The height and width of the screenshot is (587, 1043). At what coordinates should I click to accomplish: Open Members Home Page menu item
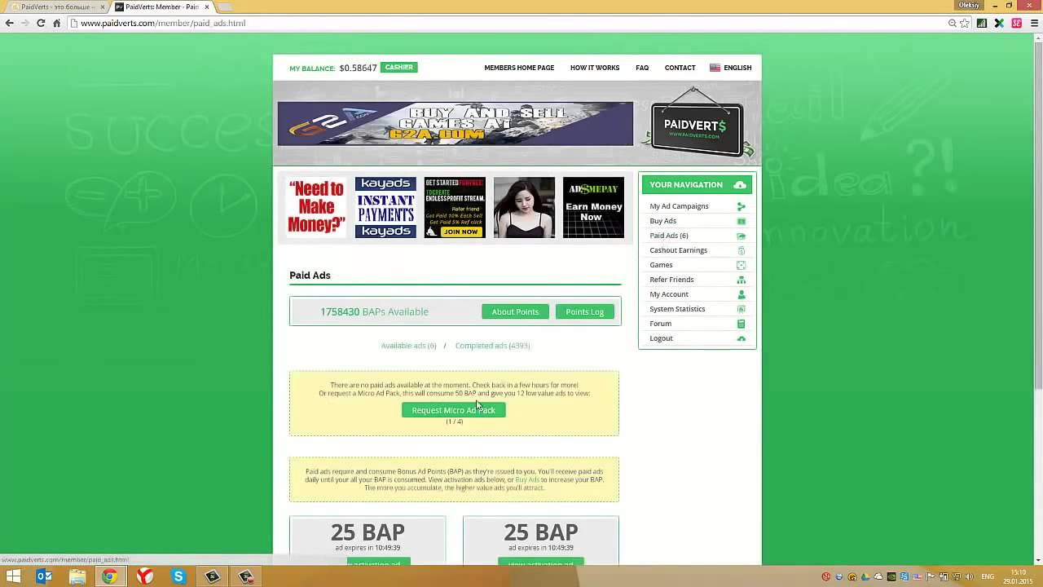click(519, 68)
